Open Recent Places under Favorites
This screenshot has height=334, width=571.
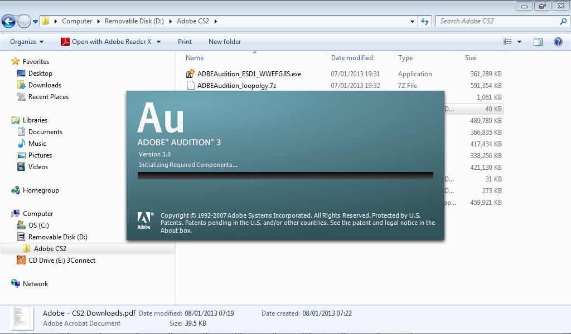point(49,97)
